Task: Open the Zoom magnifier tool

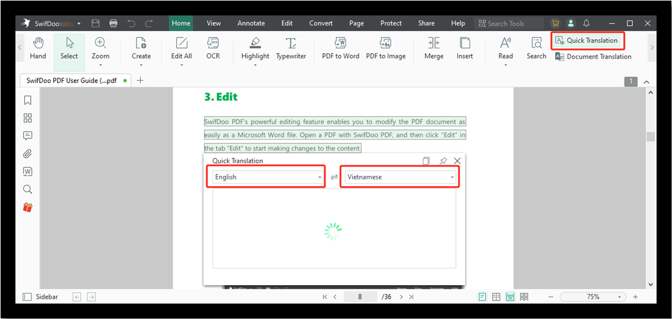Action: point(100,48)
